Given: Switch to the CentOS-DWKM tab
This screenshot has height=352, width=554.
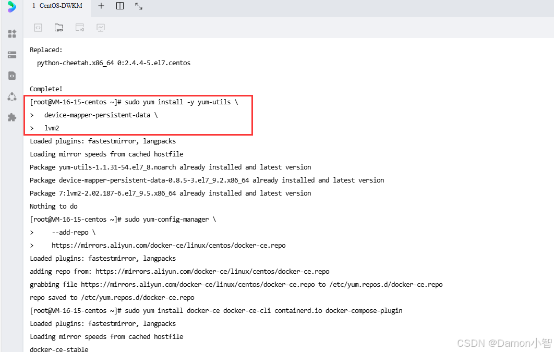Looking at the screenshot, I should [57, 6].
